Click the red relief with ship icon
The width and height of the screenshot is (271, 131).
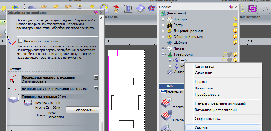pos(116,8)
